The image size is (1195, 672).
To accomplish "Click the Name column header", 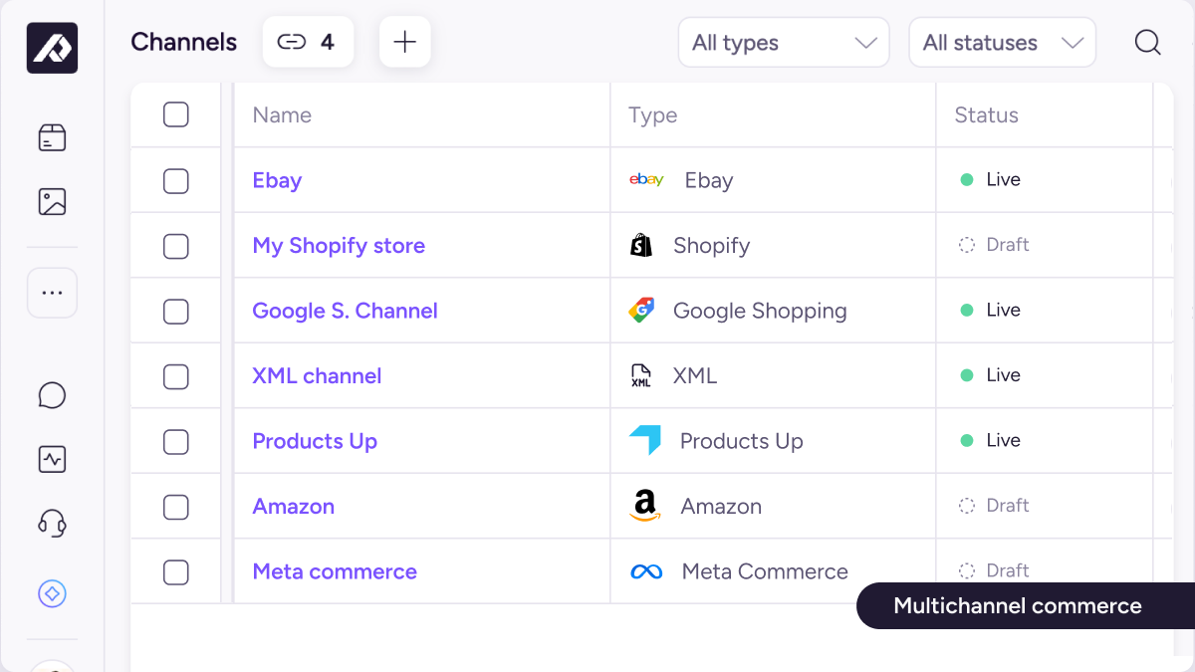I will pyautogui.click(x=282, y=115).
